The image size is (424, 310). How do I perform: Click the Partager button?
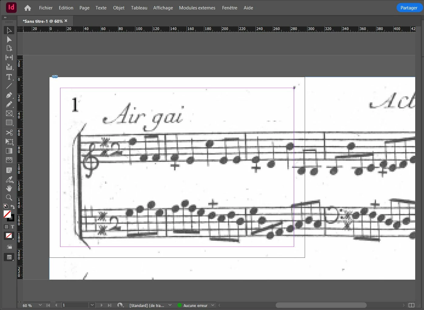tap(409, 8)
